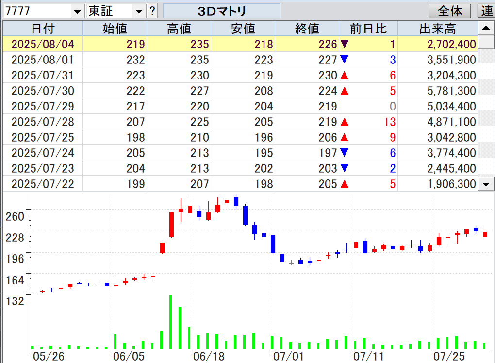Open the 東証 market dropdown
Image resolution: width=495 pixels, height=363 pixels.
pyautogui.click(x=139, y=12)
